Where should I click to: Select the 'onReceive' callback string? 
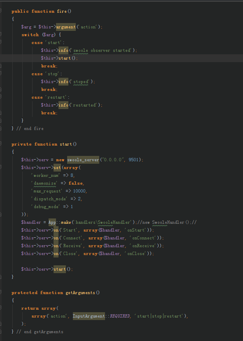click(143, 246)
